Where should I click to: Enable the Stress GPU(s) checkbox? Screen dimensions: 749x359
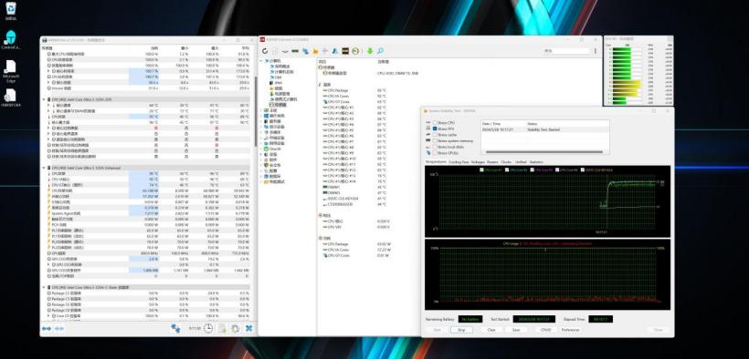[x=435, y=153]
